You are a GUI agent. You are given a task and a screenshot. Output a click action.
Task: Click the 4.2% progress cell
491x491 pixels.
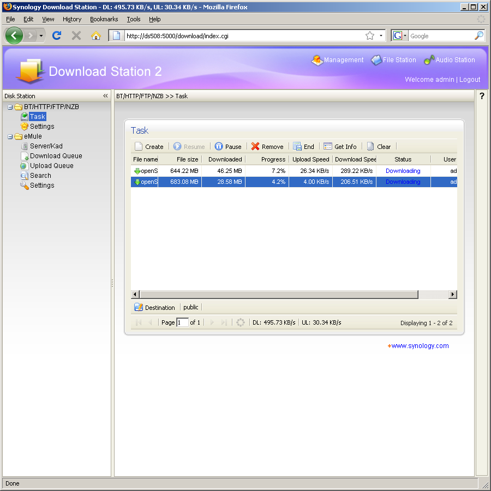point(267,182)
